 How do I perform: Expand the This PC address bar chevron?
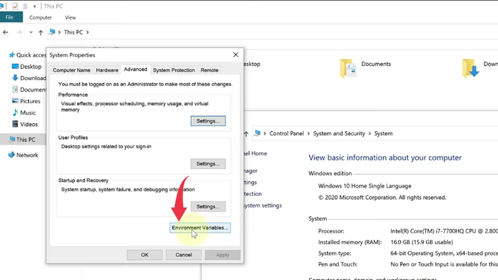click(x=88, y=32)
